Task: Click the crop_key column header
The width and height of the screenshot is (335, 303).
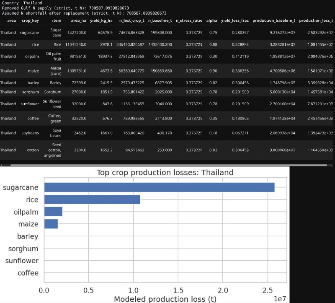Action: (x=29, y=20)
